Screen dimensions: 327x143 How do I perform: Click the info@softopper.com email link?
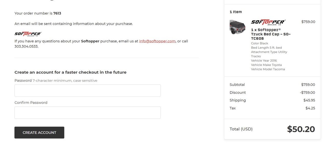[157, 41]
